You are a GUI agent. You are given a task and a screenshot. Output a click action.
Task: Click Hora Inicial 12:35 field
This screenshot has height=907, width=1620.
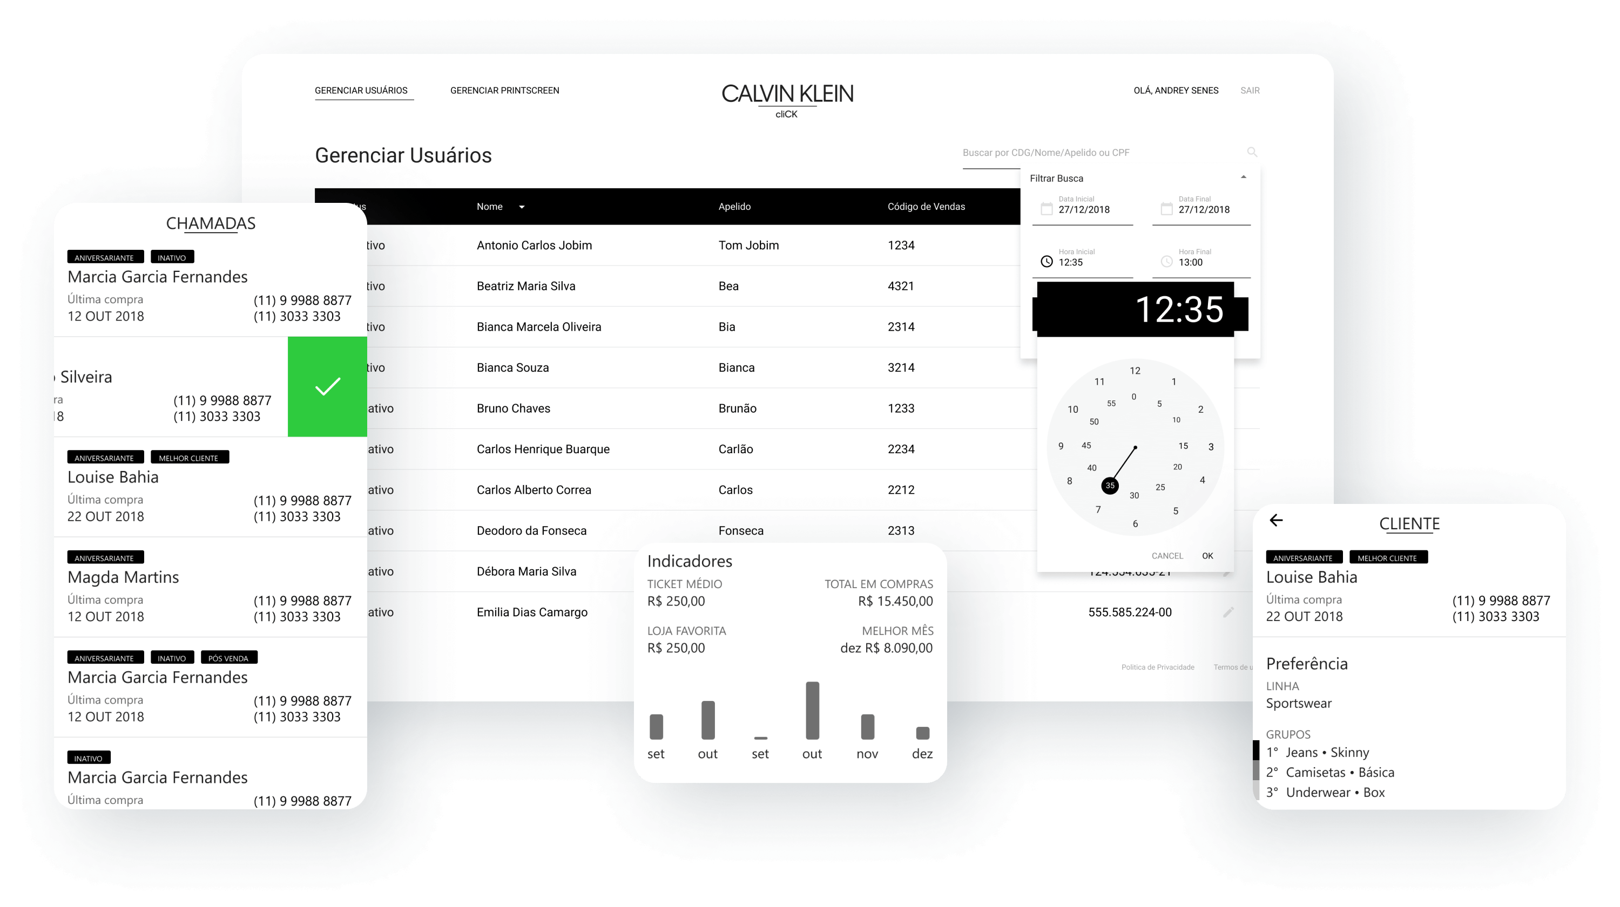(1082, 262)
